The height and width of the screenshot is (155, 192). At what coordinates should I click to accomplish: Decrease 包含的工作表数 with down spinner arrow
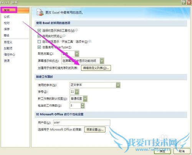[x=83, y=107]
